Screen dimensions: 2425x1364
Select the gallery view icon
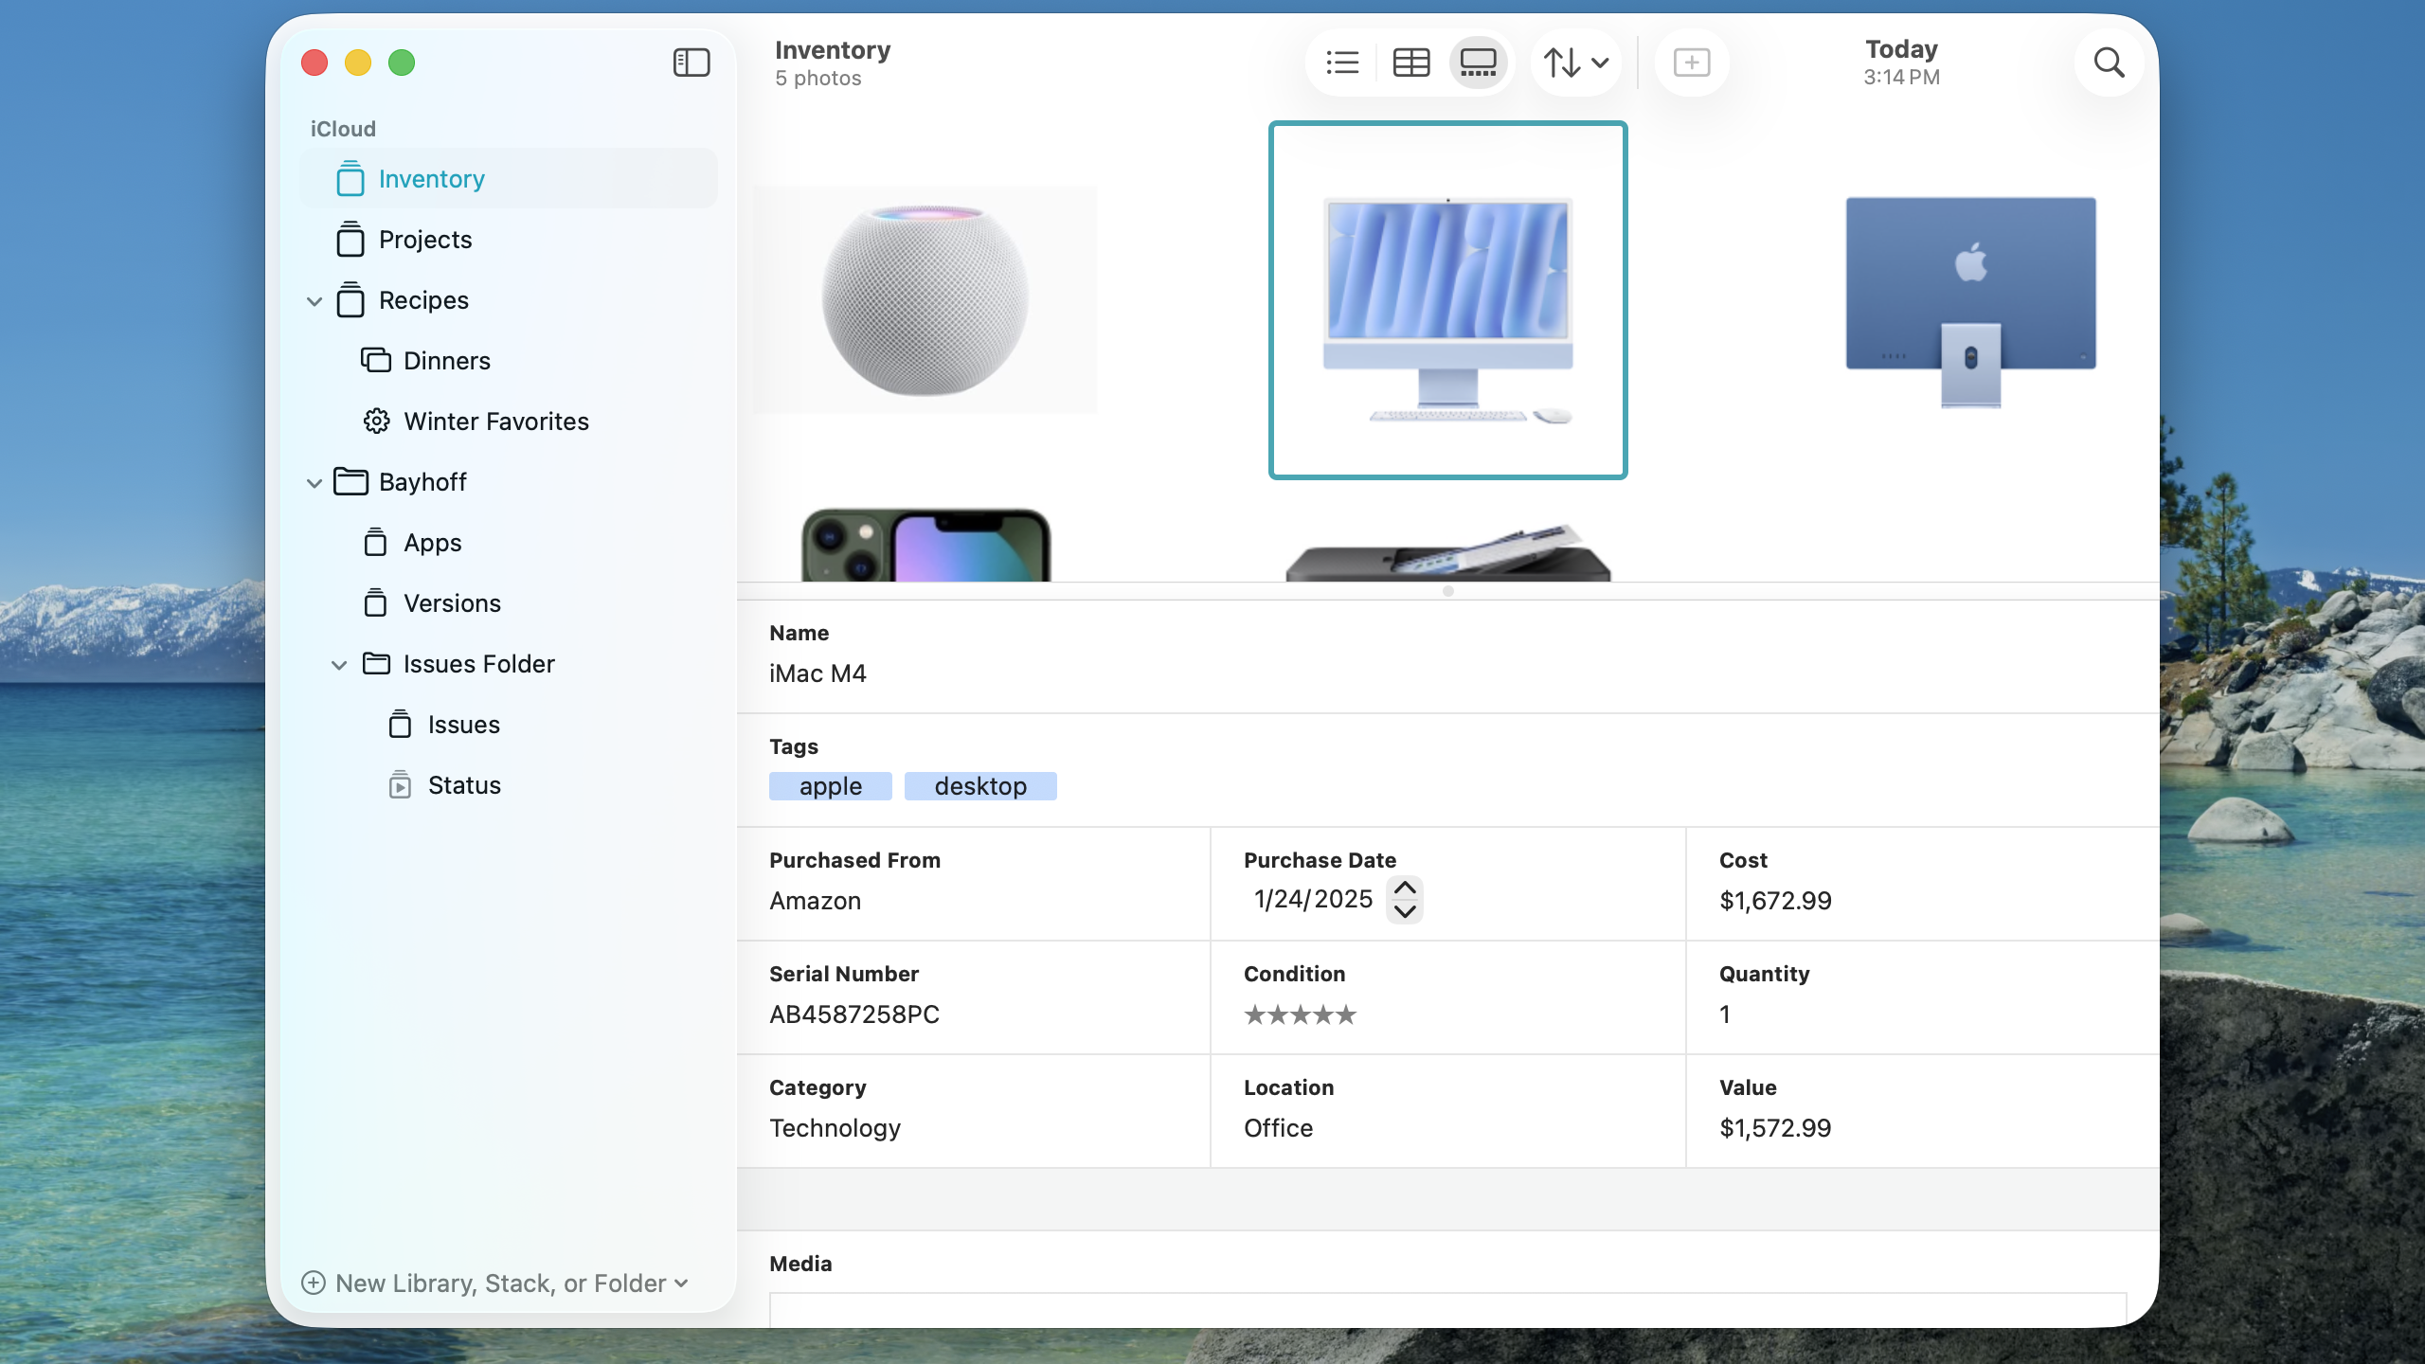pyautogui.click(x=1477, y=62)
